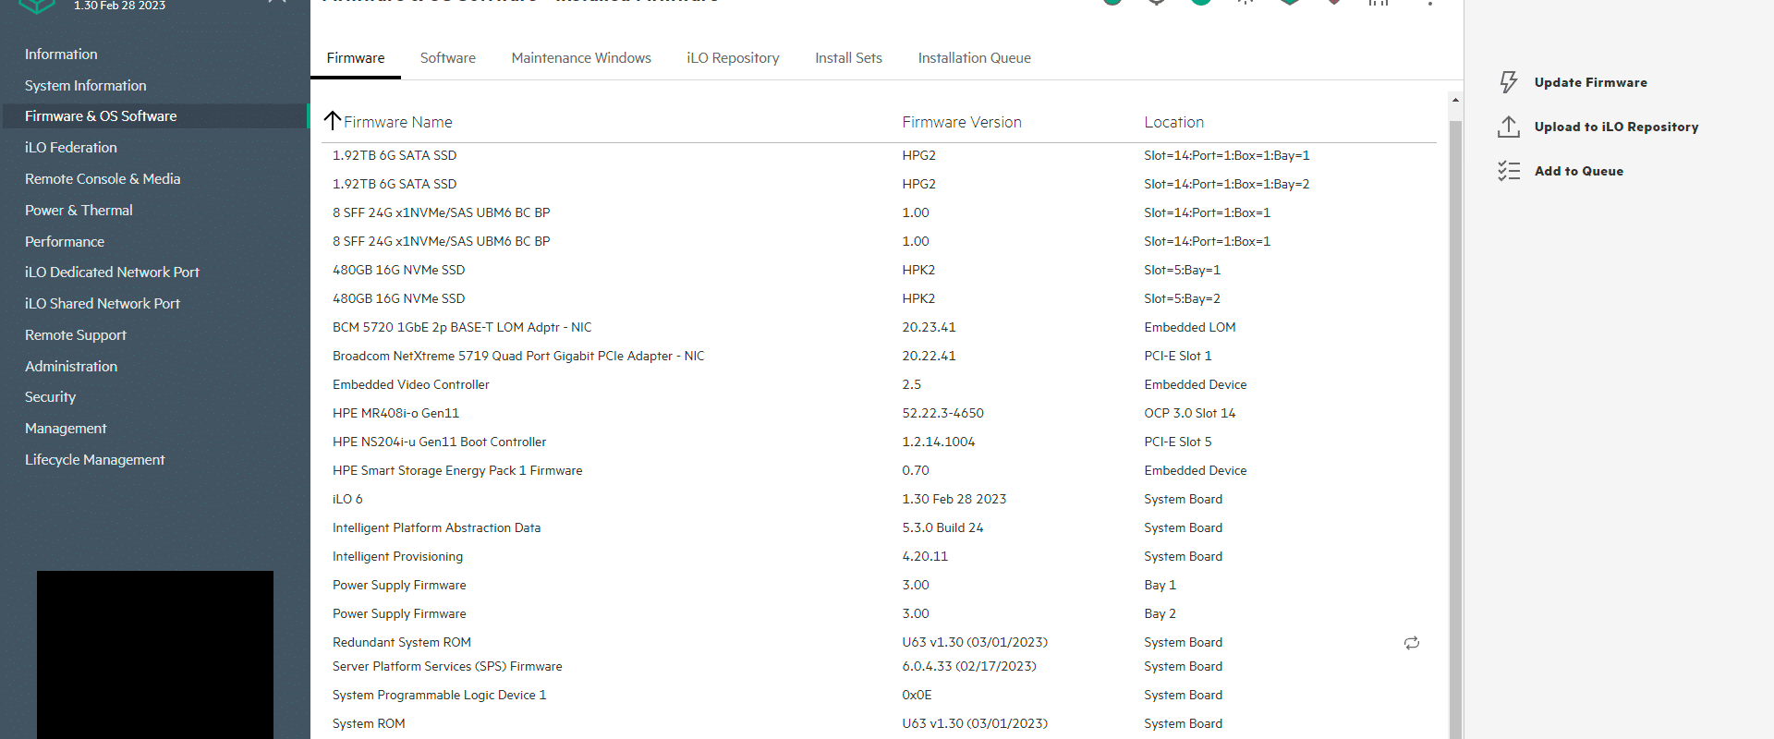Click version 6.0.4.33 (02/17/2023) cell
The image size is (1774, 739).
coord(969,666)
